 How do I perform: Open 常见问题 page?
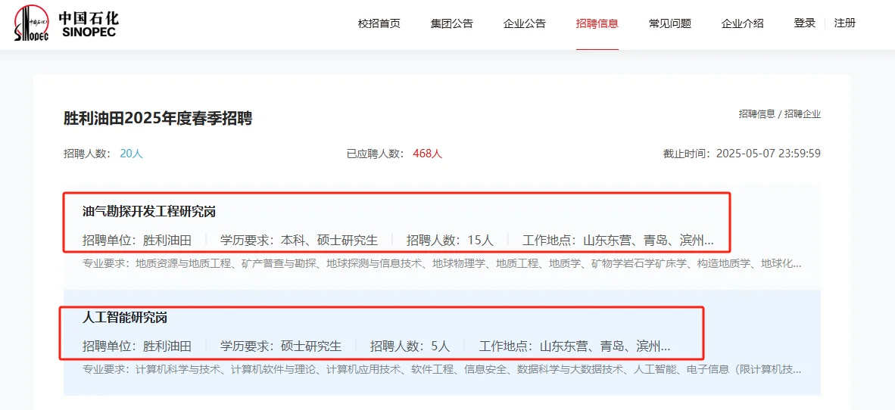(670, 24)
